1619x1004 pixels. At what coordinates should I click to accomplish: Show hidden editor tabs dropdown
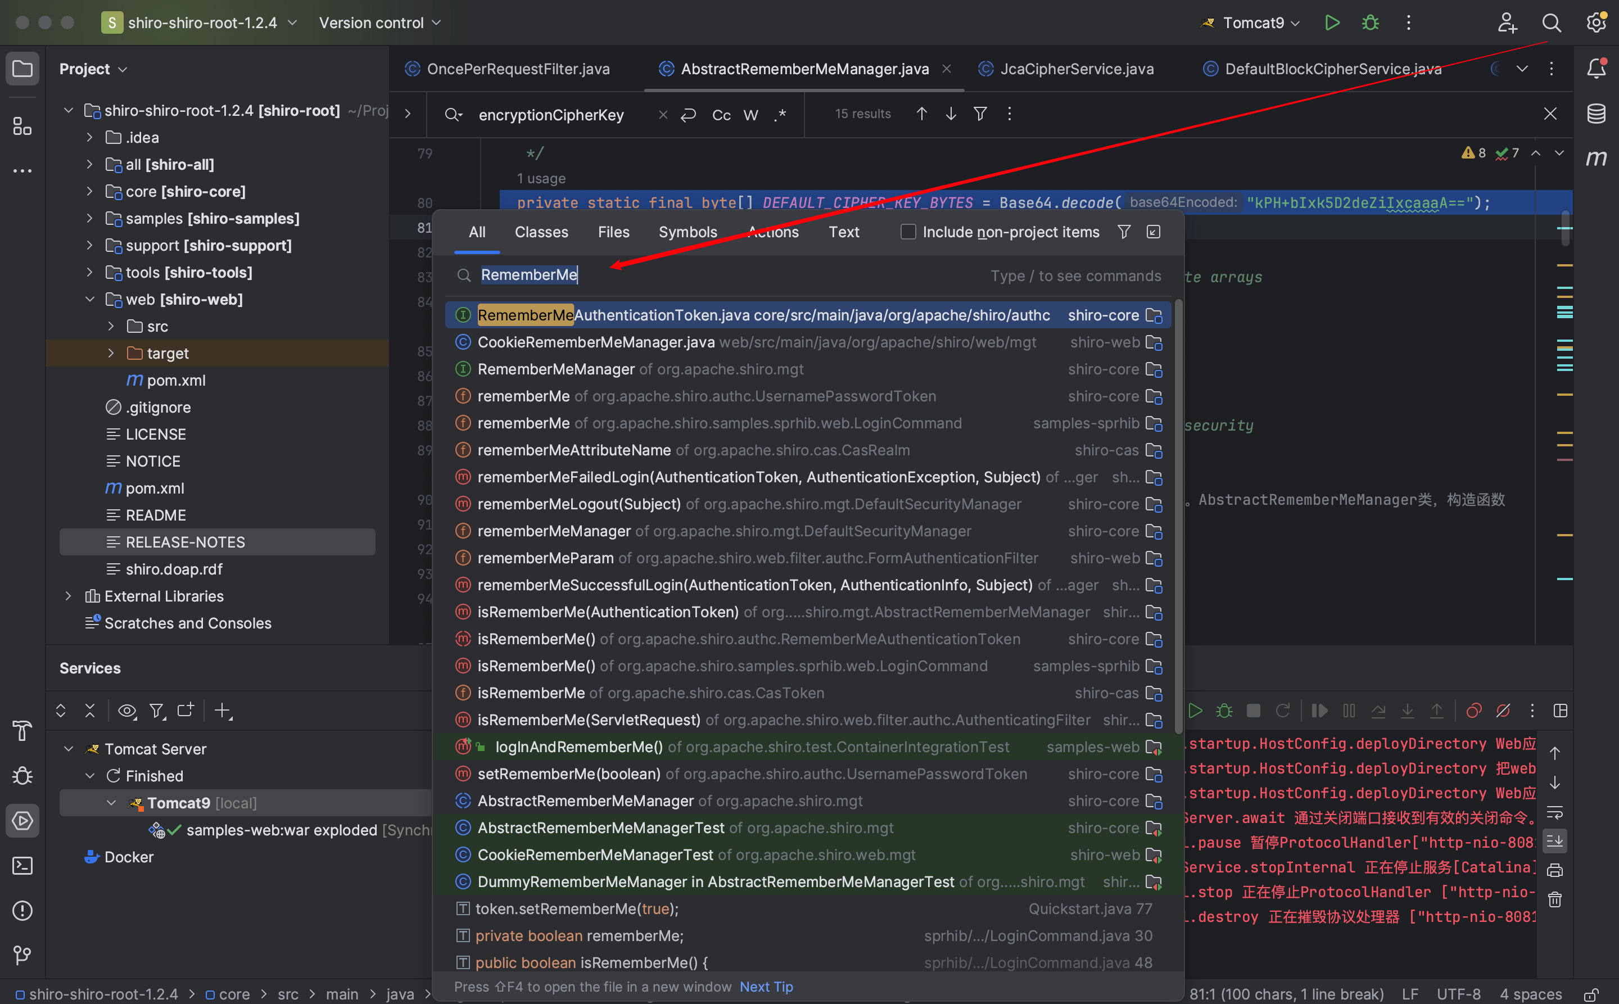1521,69
